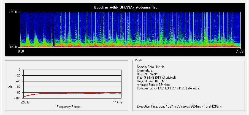Click the Frequency Range caption
Image resolution: width=249 pixels, height=115 pixels.
tap(69, 106)
